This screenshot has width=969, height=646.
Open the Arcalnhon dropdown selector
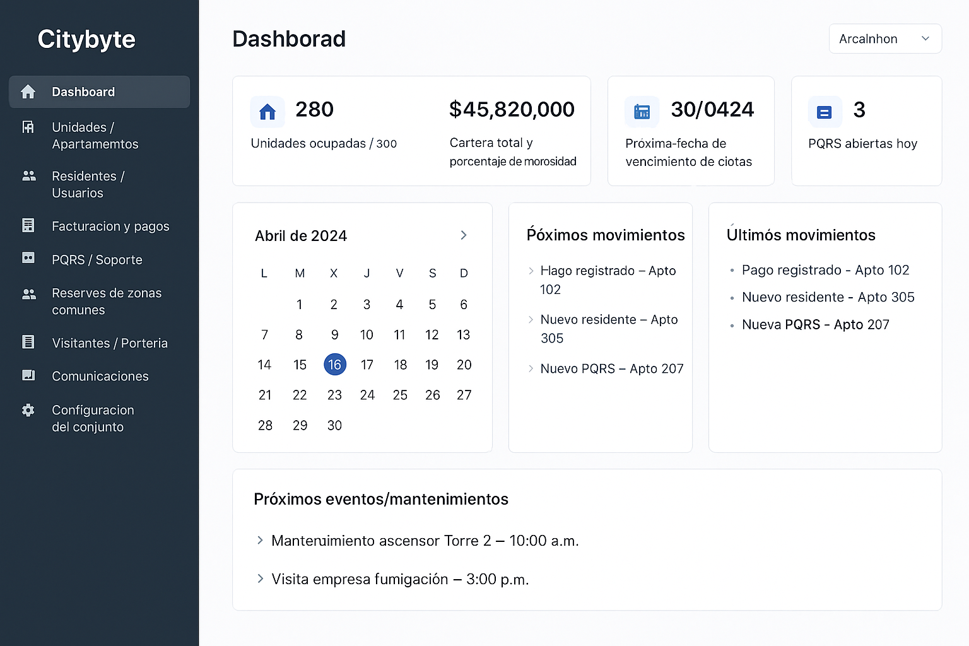pyautogui.click(x=884, y=38)
